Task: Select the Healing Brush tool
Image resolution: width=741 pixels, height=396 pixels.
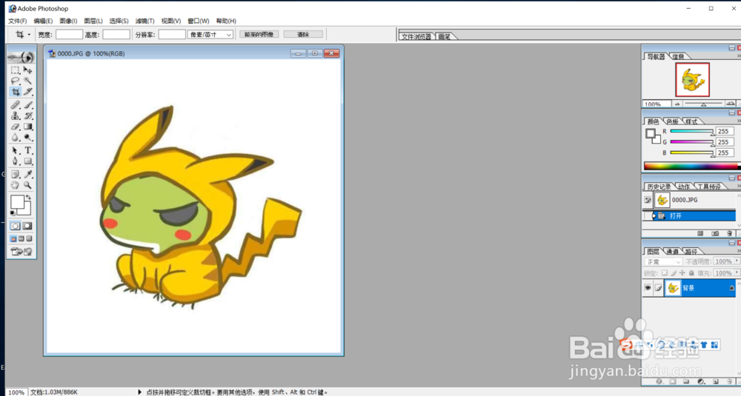Action: click(x=15, y=105)
